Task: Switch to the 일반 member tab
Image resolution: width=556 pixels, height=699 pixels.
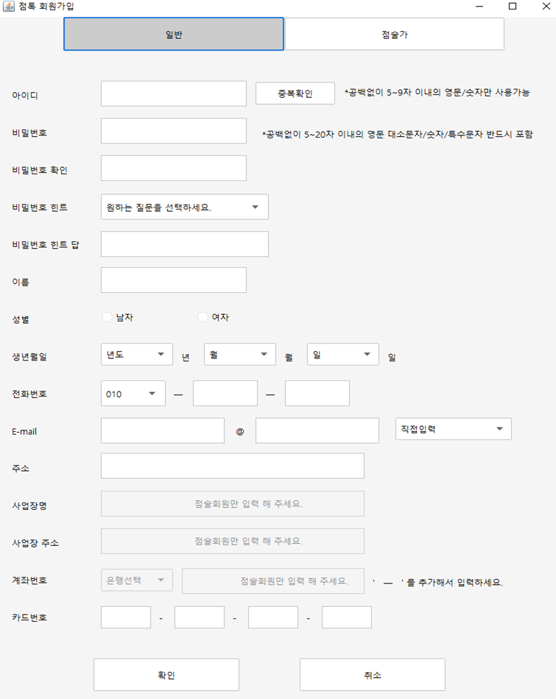Action: tap(174, 35)
